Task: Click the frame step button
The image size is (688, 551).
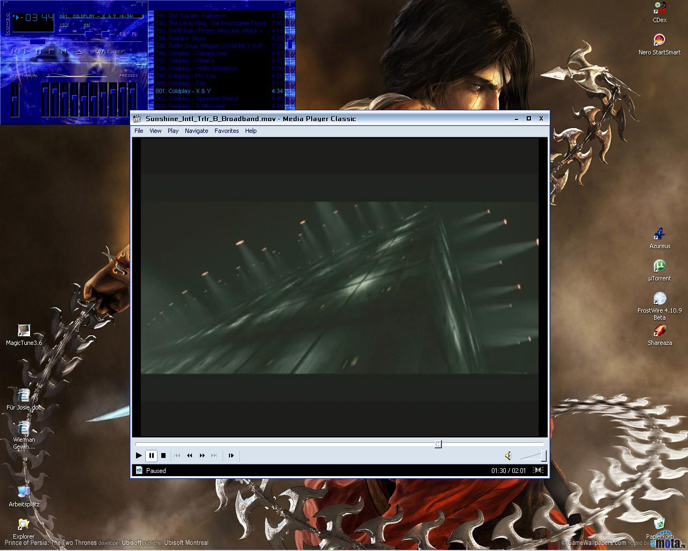Action: coord(231,455)
